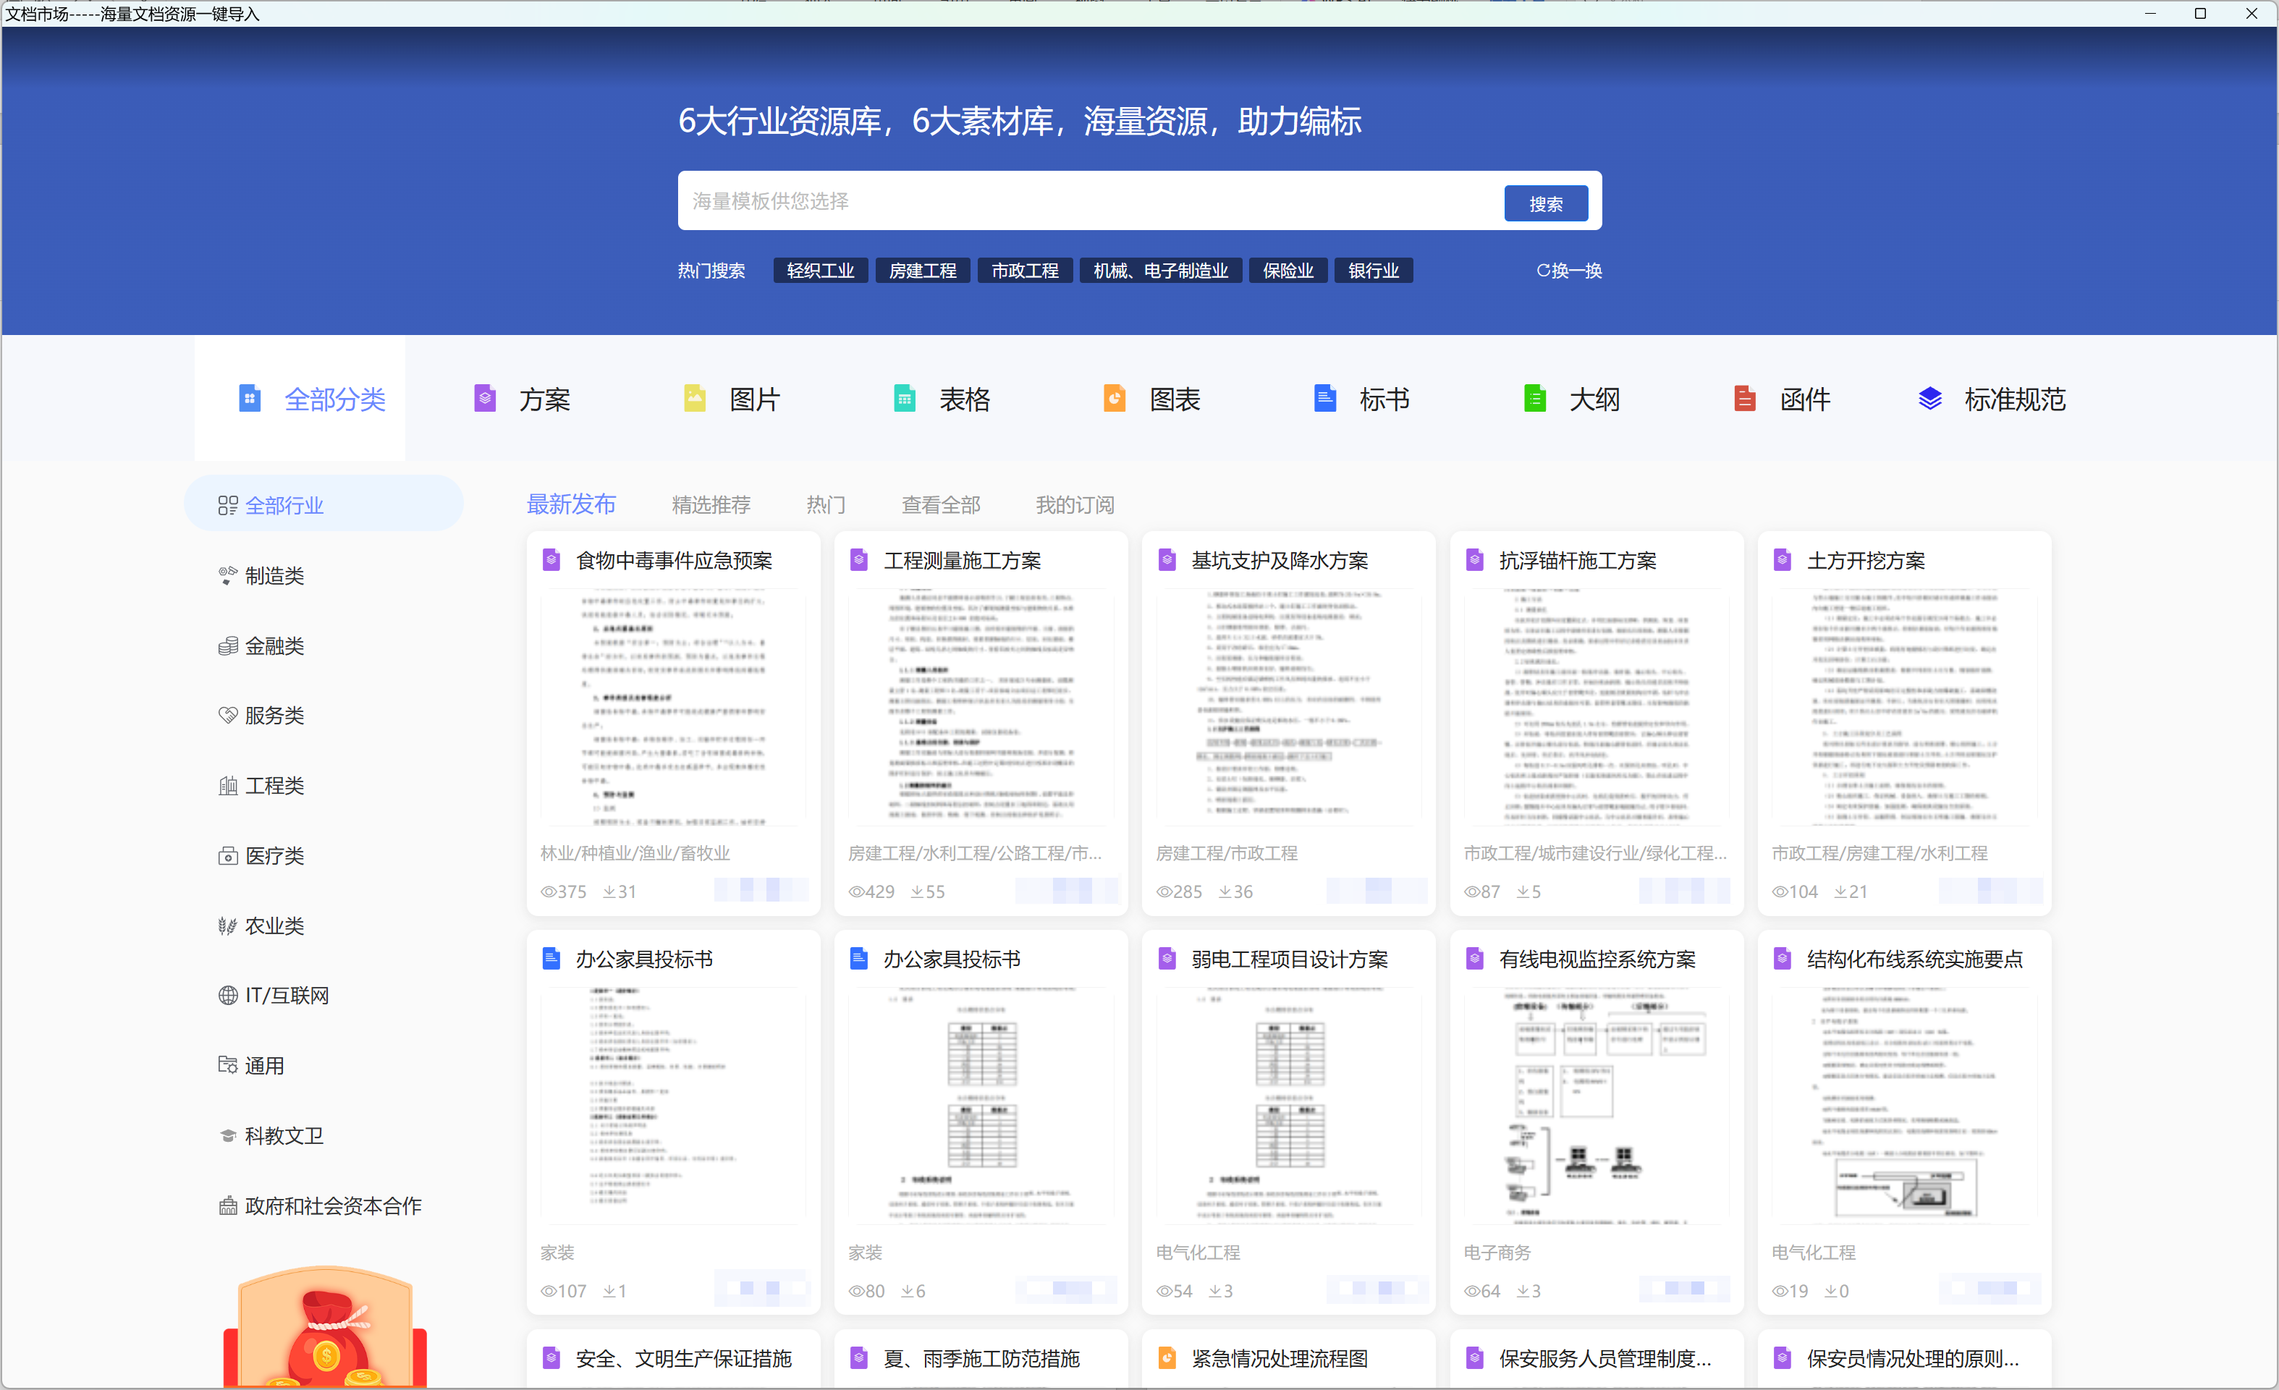This screenshot has width=2279, height=1390.
Task: Select 制造类 in industry sidebar
Action: tap(274, 576)
